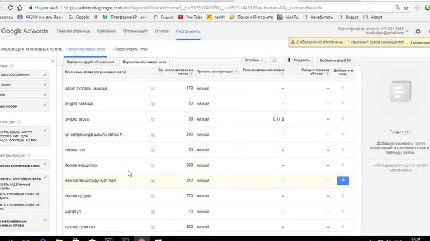Viewport: 430px width, 241px height.
Task: Add 'бөлме гүлдері' keyword to plan
Action: pos(343,195)
